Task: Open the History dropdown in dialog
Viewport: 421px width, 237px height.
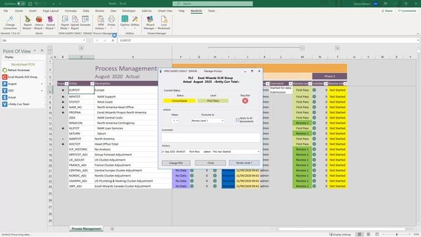Action: click(259, 151)
